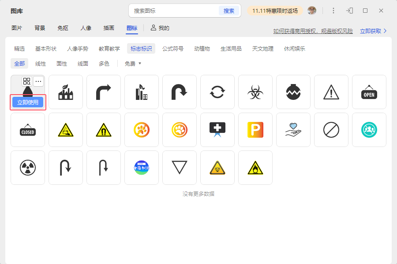Select the 精选 category
The image size is (397, 264).
(19, 49)
